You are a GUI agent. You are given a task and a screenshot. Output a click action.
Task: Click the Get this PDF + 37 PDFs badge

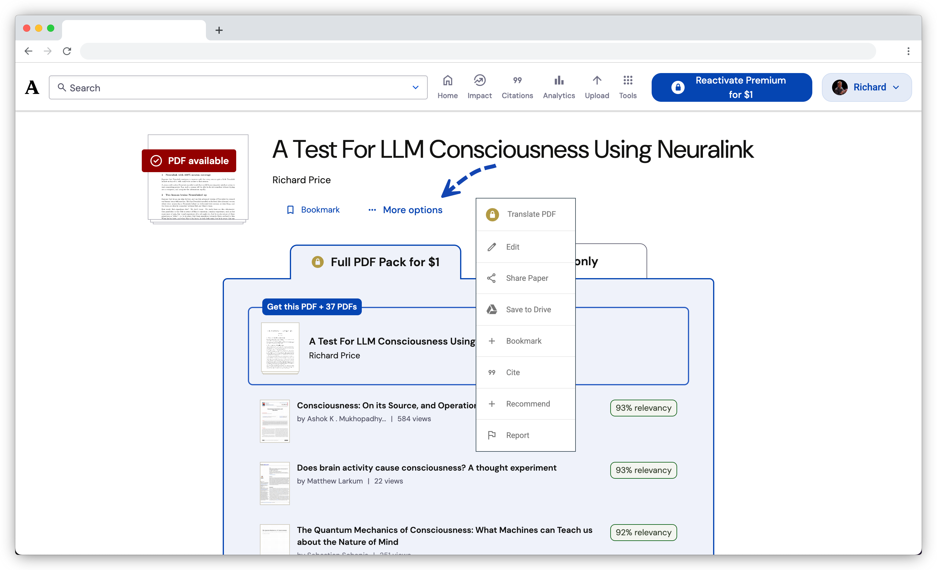312,307
